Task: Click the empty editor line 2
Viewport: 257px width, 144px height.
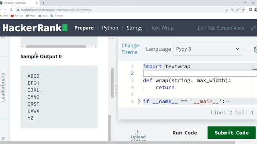Action: tap(200, 74)
